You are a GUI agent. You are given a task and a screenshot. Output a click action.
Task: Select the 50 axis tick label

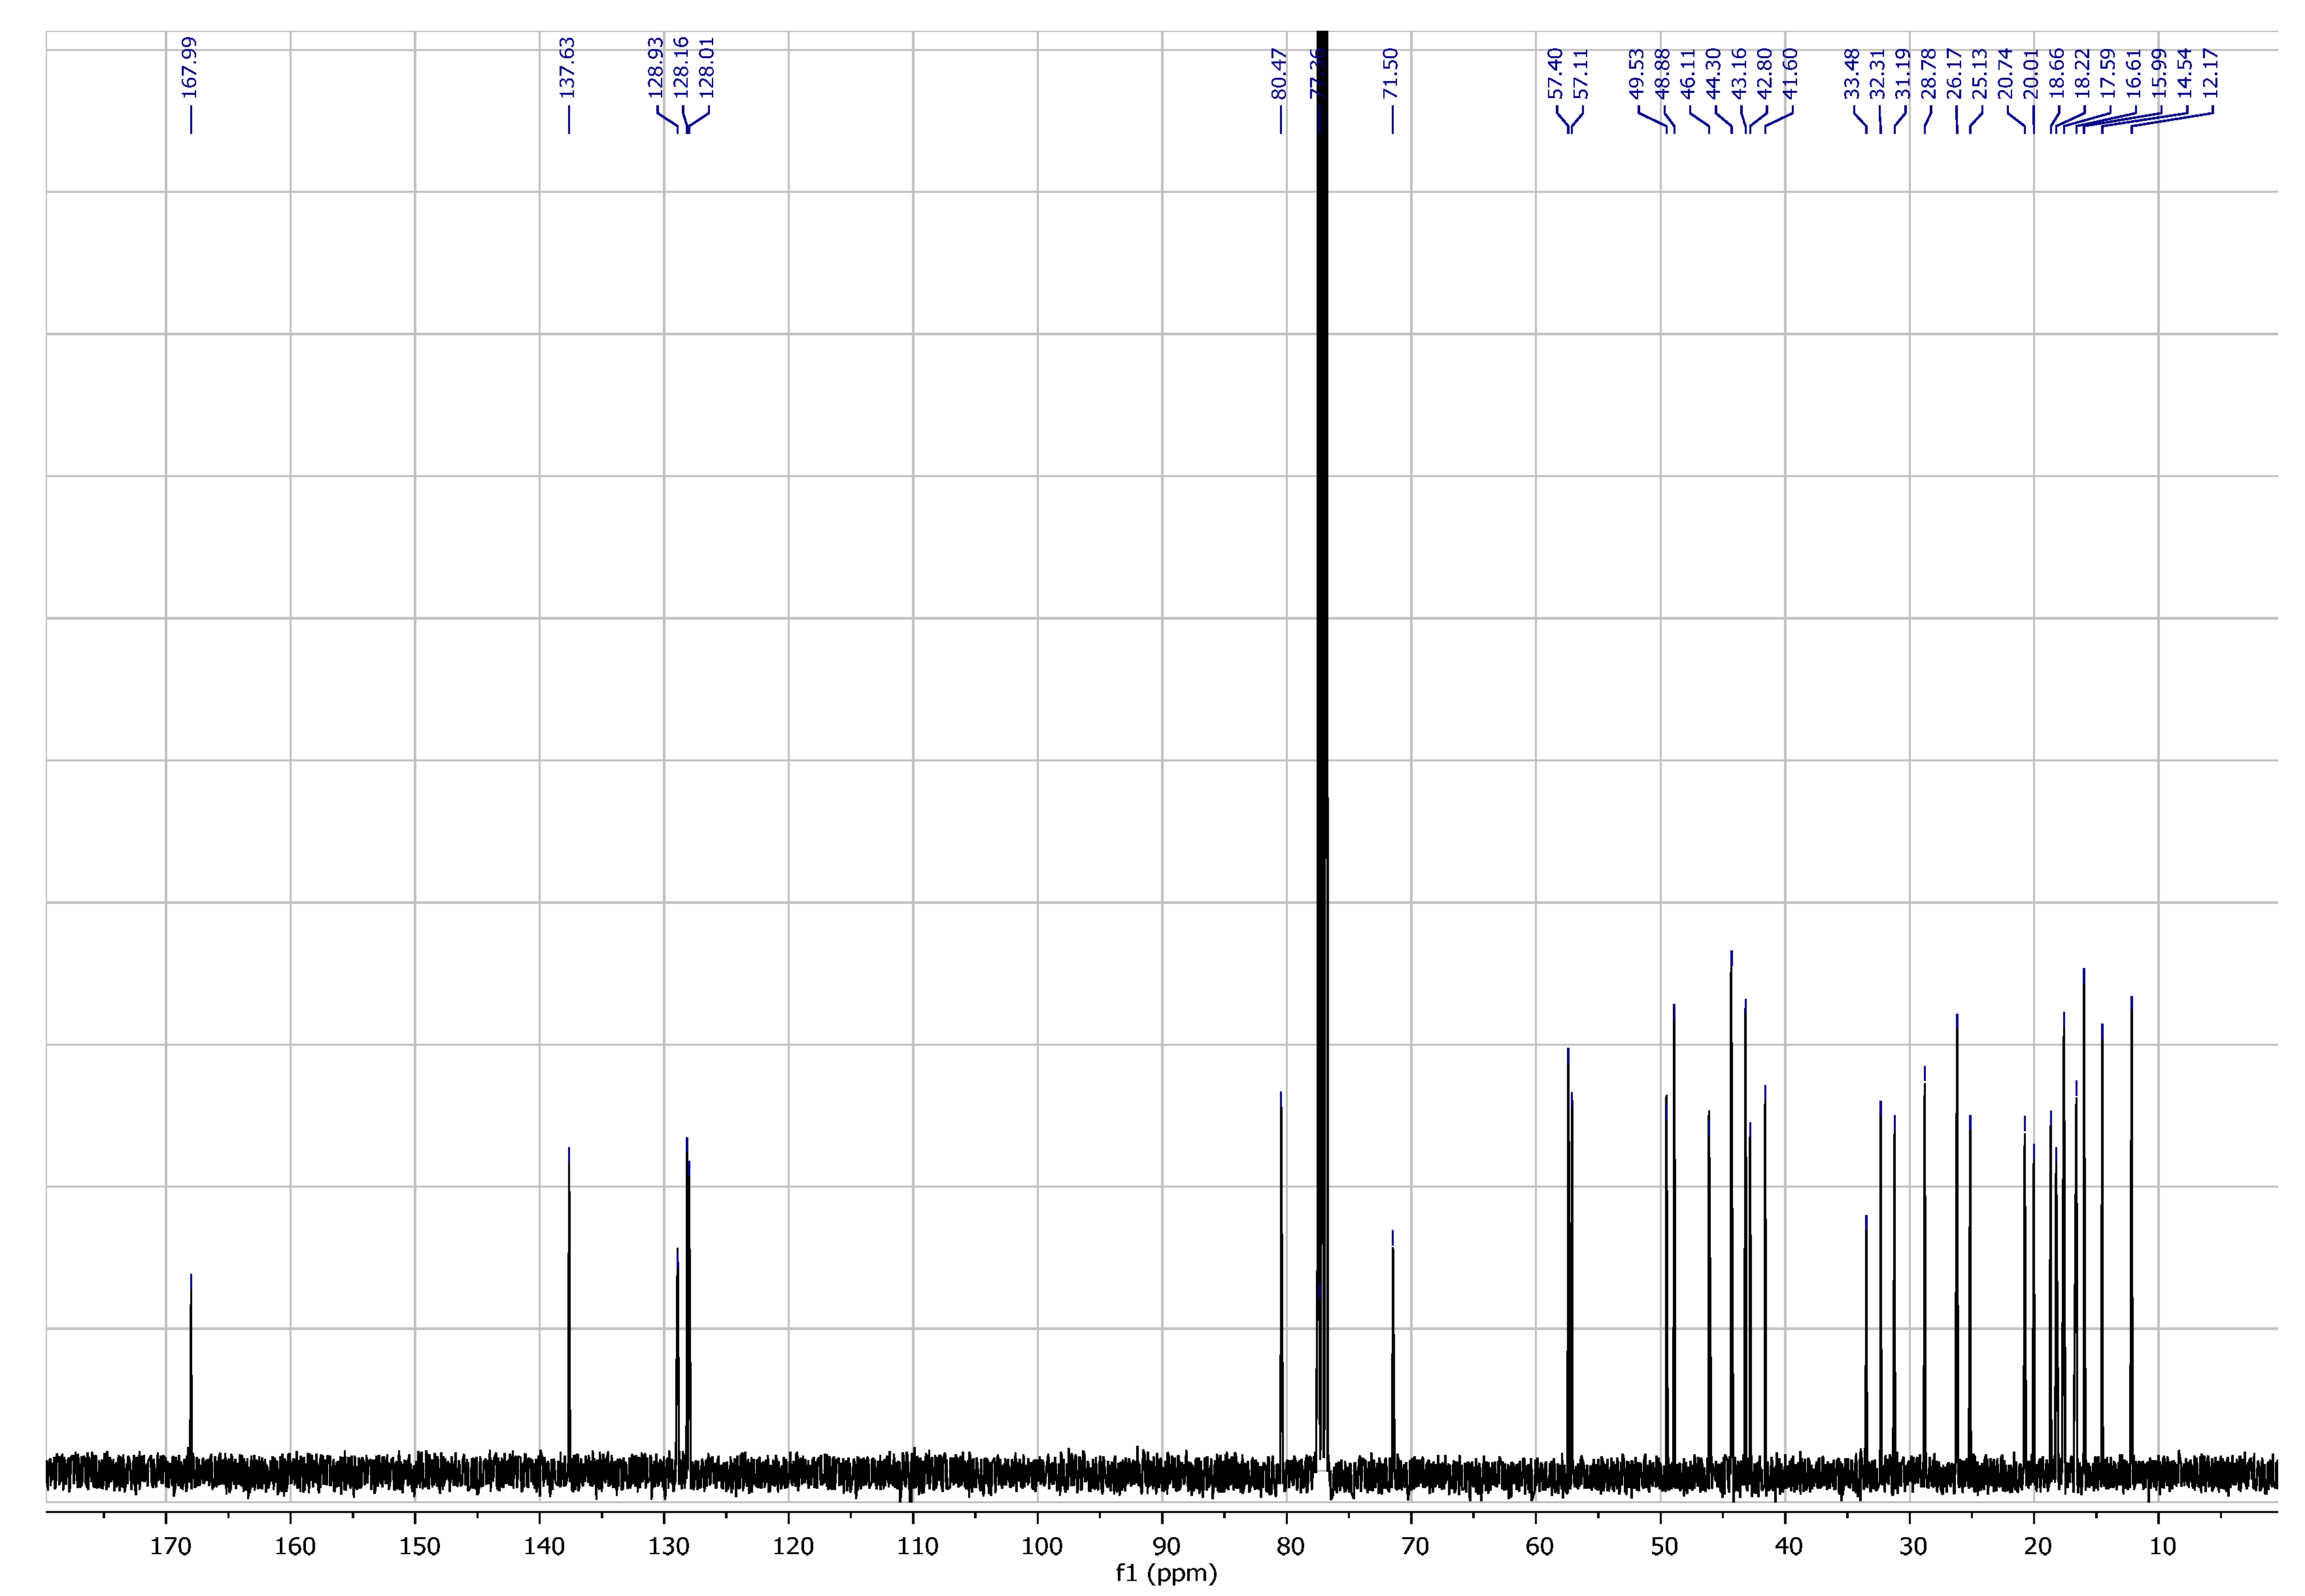pyautogui.click(x=1664, y=1547)
